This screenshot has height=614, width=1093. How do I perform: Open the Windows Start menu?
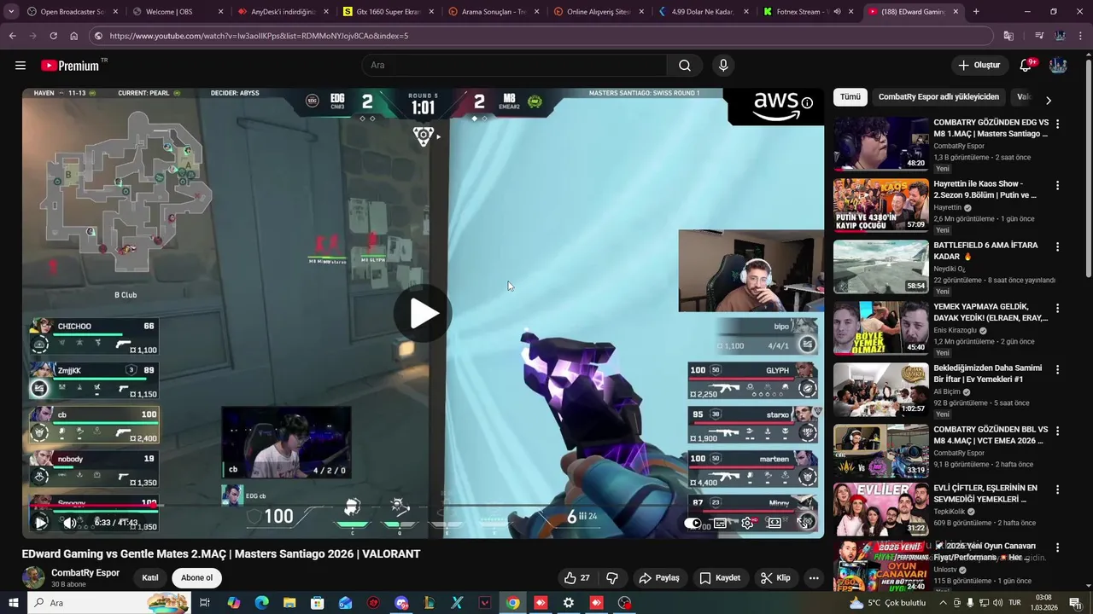(x=14, y=603)
